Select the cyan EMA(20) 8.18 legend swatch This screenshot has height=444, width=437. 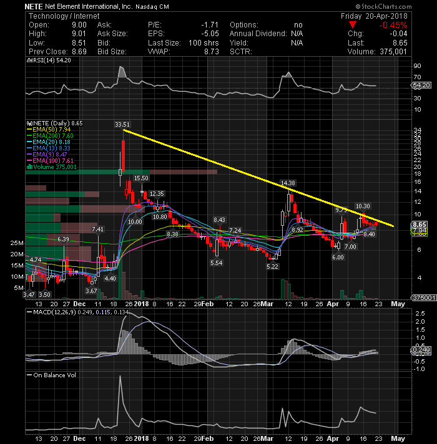[x=29, y=142]
